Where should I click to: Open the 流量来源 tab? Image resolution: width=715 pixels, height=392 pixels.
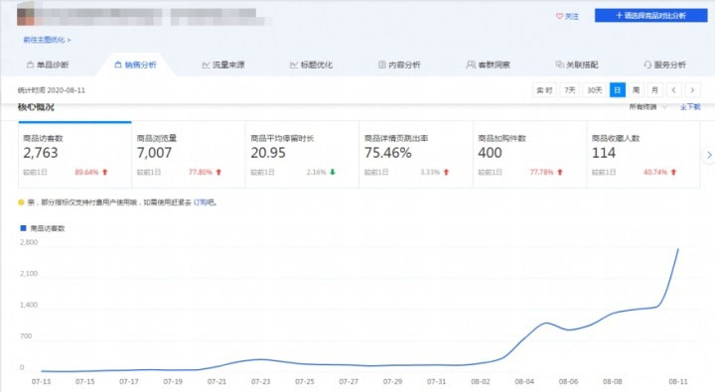223,65
